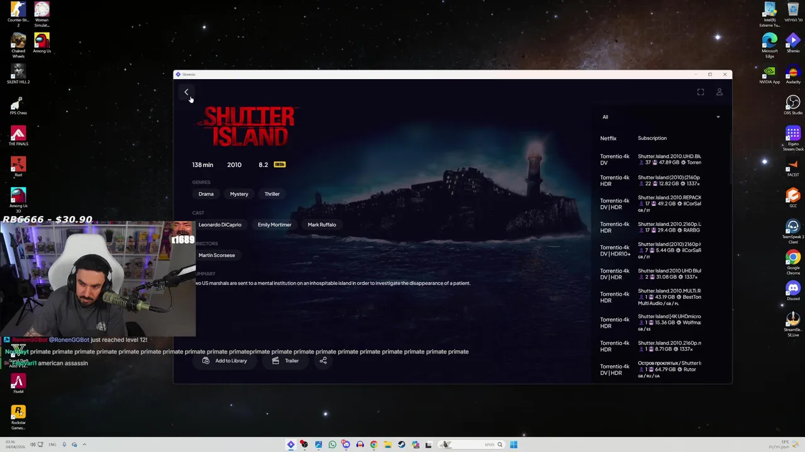The image size is (805, 452).
Task: Open the Woman Simulator desktop shortcut
Action: click(42, 14)
